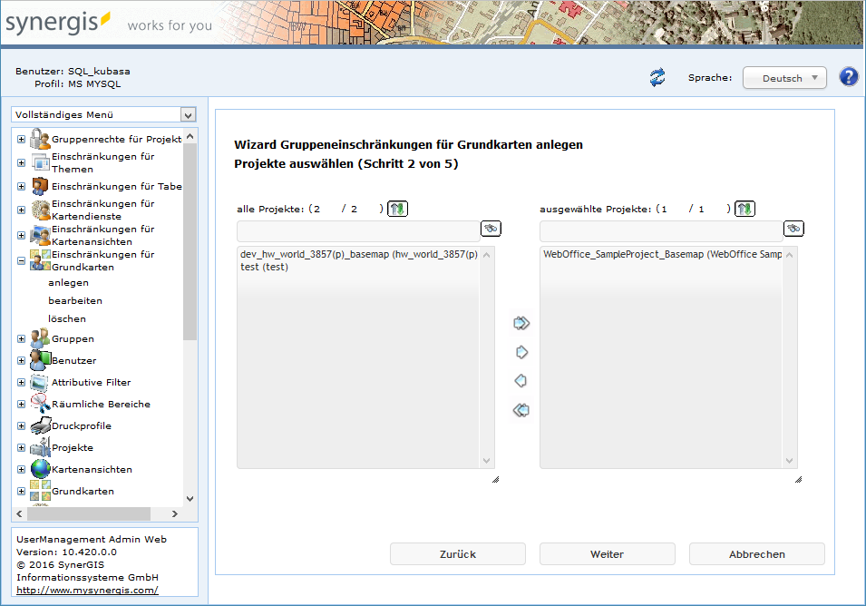Sort the ausgewählte Projekte list

click(744, 209)
